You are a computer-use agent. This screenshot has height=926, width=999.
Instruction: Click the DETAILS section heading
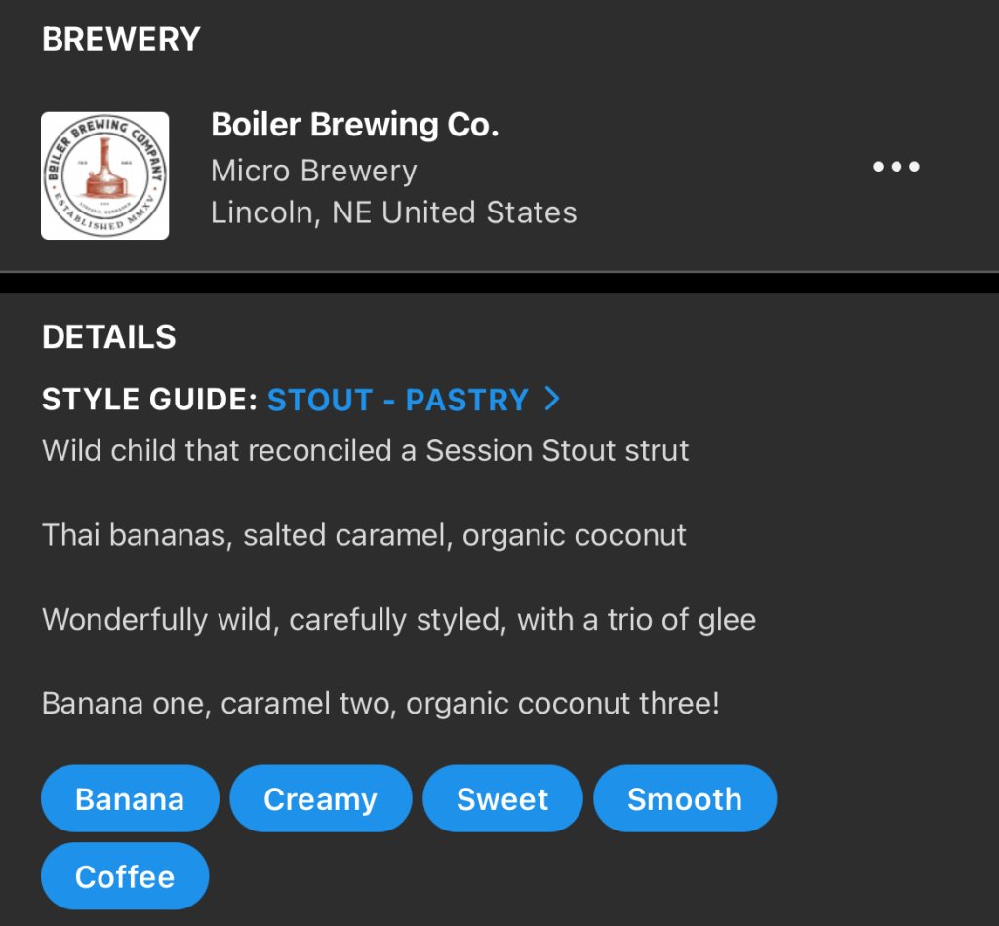point(109,337)
